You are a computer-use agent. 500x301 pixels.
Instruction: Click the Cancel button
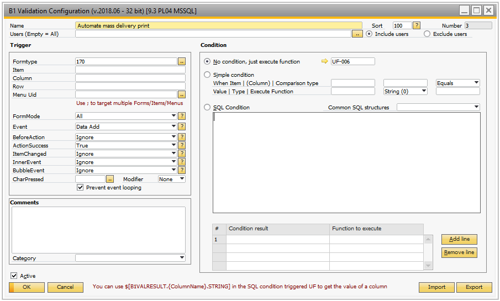click(x=65, y=287)
